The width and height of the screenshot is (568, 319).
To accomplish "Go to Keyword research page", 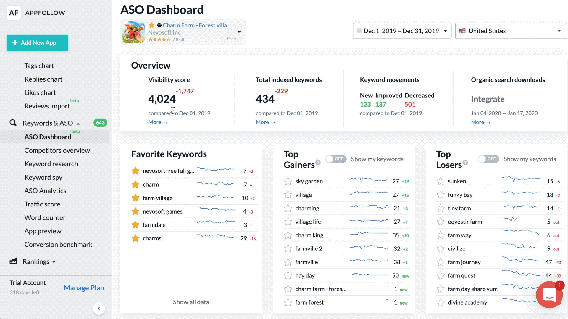I will [x=51, y=164].
